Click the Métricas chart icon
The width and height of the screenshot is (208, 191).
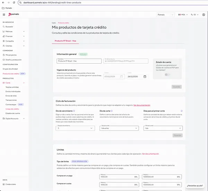coord(4,31)
